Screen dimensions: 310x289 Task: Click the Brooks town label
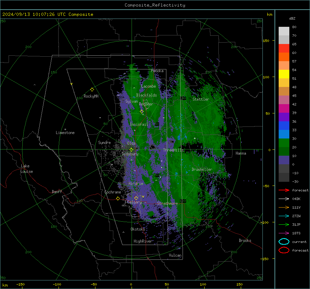coord(245,241)
